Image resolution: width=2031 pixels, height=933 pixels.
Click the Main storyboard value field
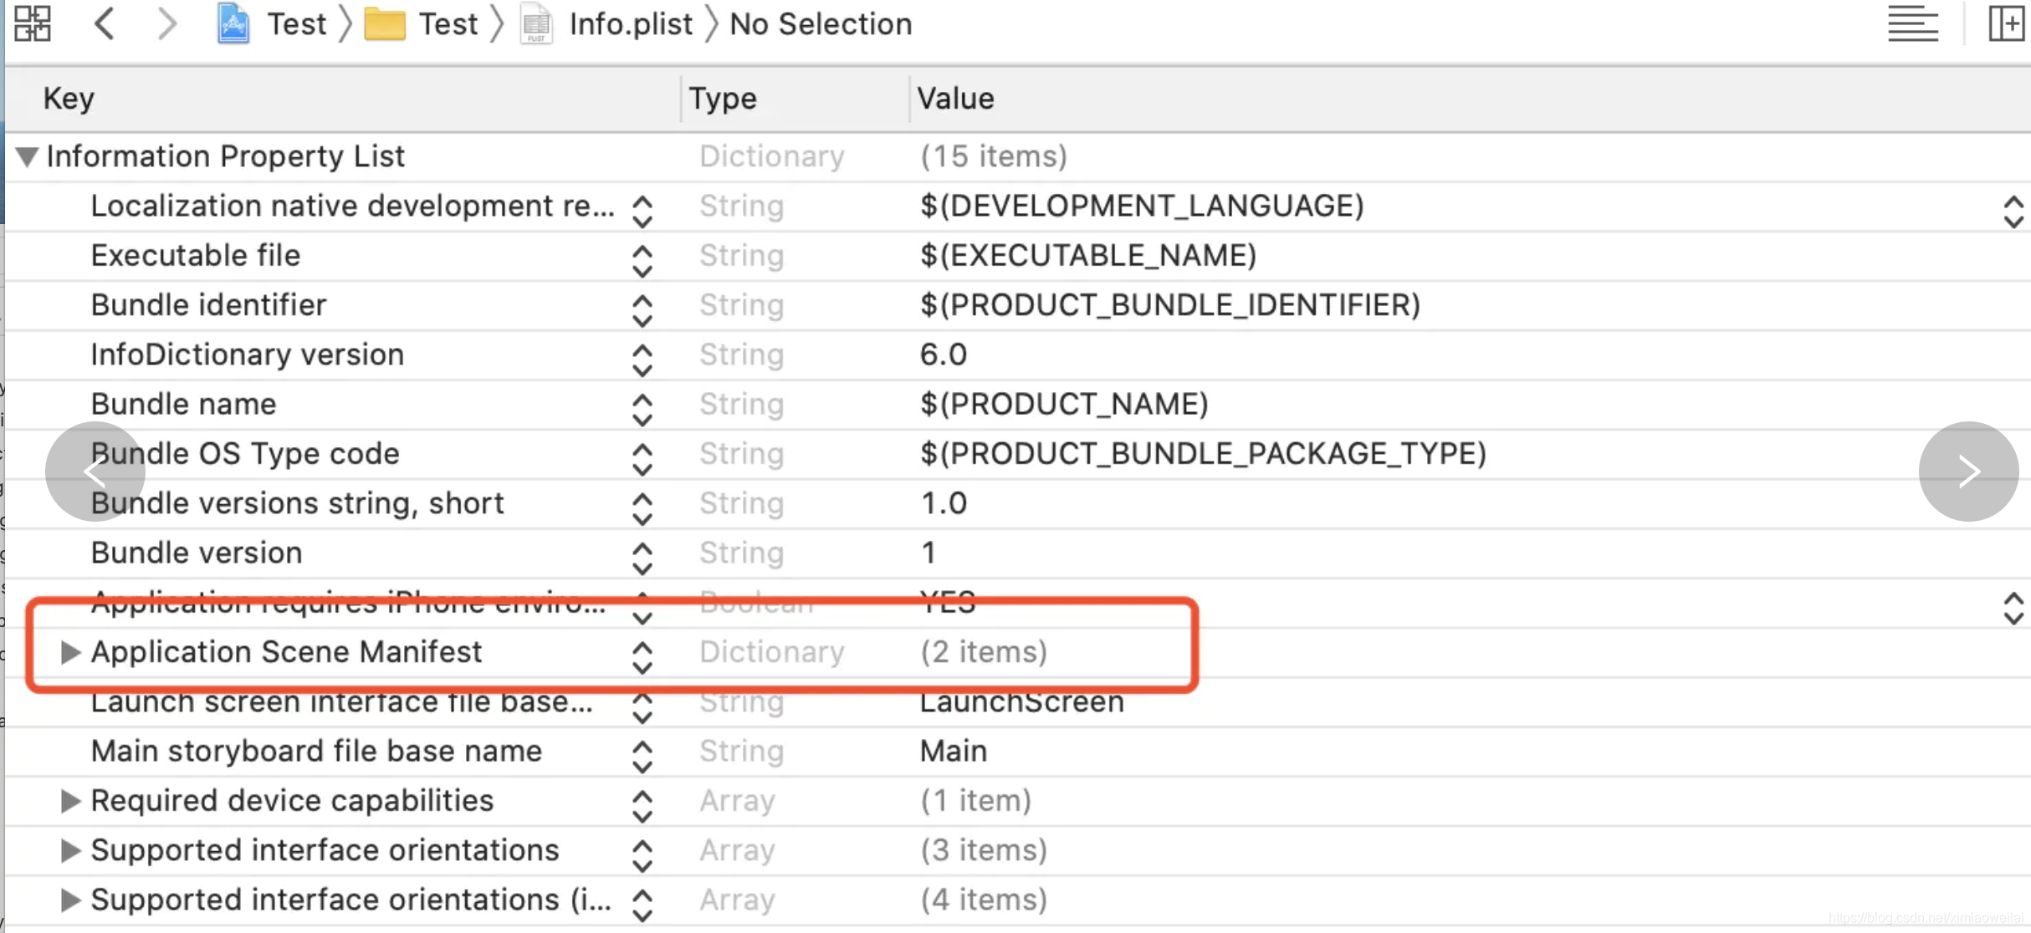point(954,751)
